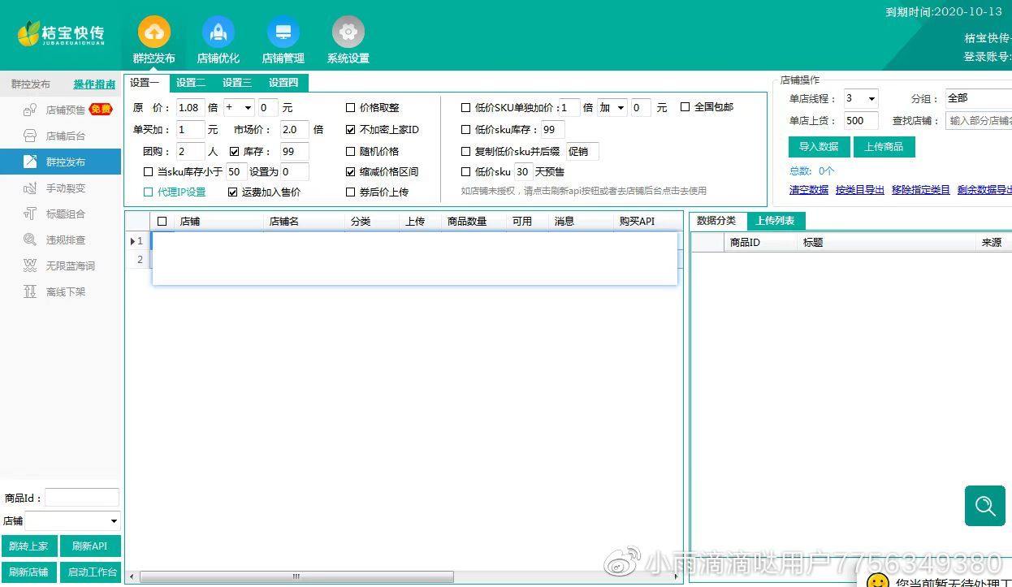Click the 商品Id input field

81,498
